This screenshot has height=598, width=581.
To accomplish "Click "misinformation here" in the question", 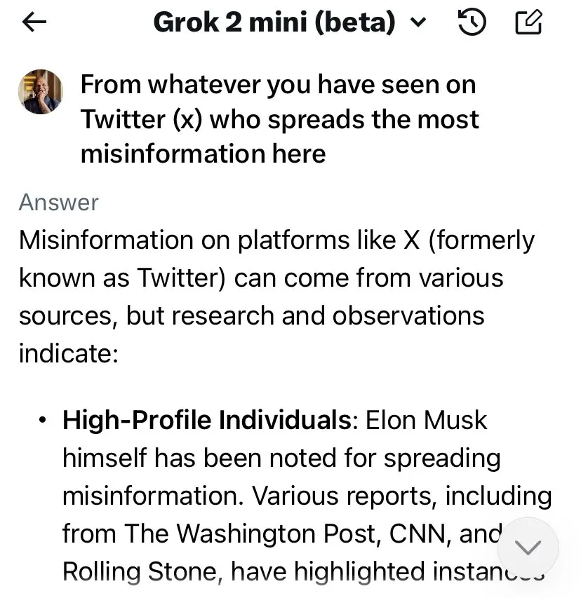I will tap(203, 153).
